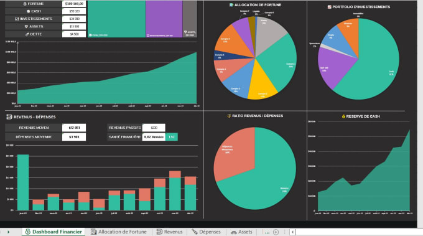Select the ASSETS value cell
The image size is (423, 236).
[74, 26]
